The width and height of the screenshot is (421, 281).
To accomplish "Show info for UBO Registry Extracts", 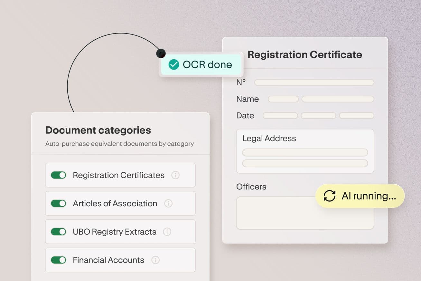I will 167,232.
